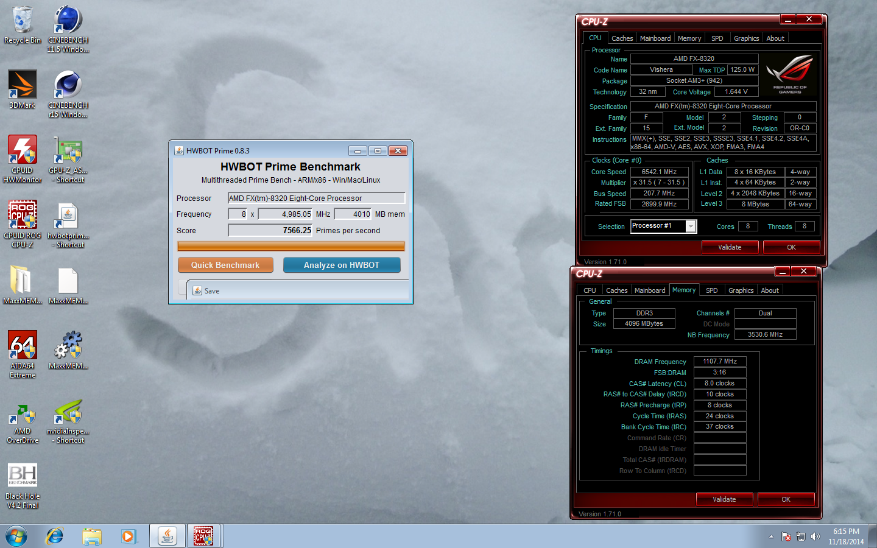
Task: Click OK in lower CPU-Z window
Action: pyautogui.click(x=786, y=499)
